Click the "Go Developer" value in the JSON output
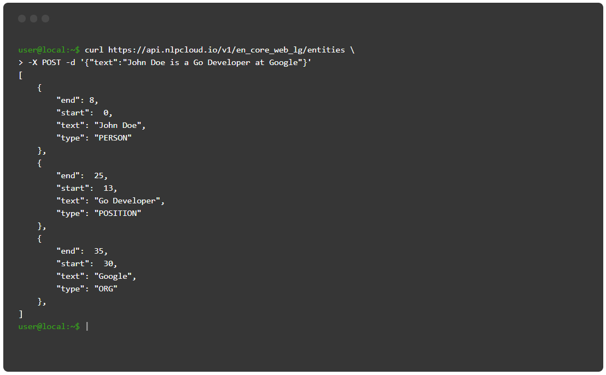Viewport: 606px width, 375px height. [x=129, y=201]
